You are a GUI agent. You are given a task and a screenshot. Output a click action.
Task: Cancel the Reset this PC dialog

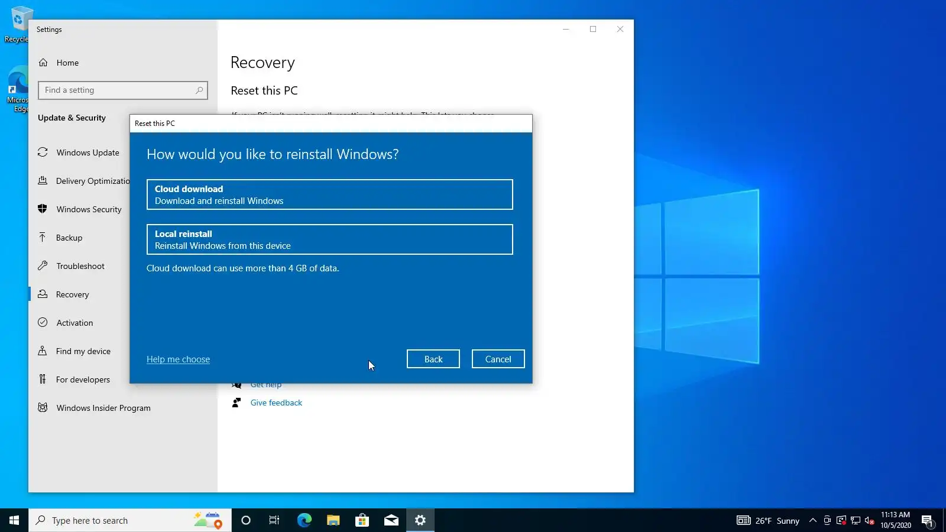point(498,359)
